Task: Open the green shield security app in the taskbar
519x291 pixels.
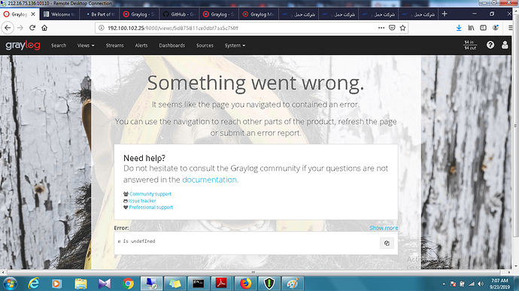Action: 269,283
